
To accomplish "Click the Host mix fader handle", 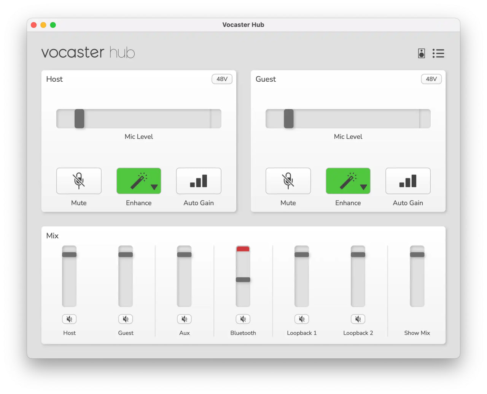I will click(x=69, y=255).
